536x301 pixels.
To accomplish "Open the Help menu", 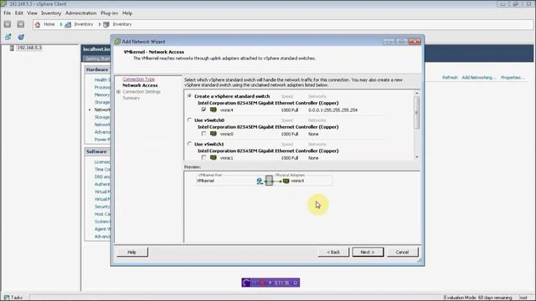I will coord(127,13).
